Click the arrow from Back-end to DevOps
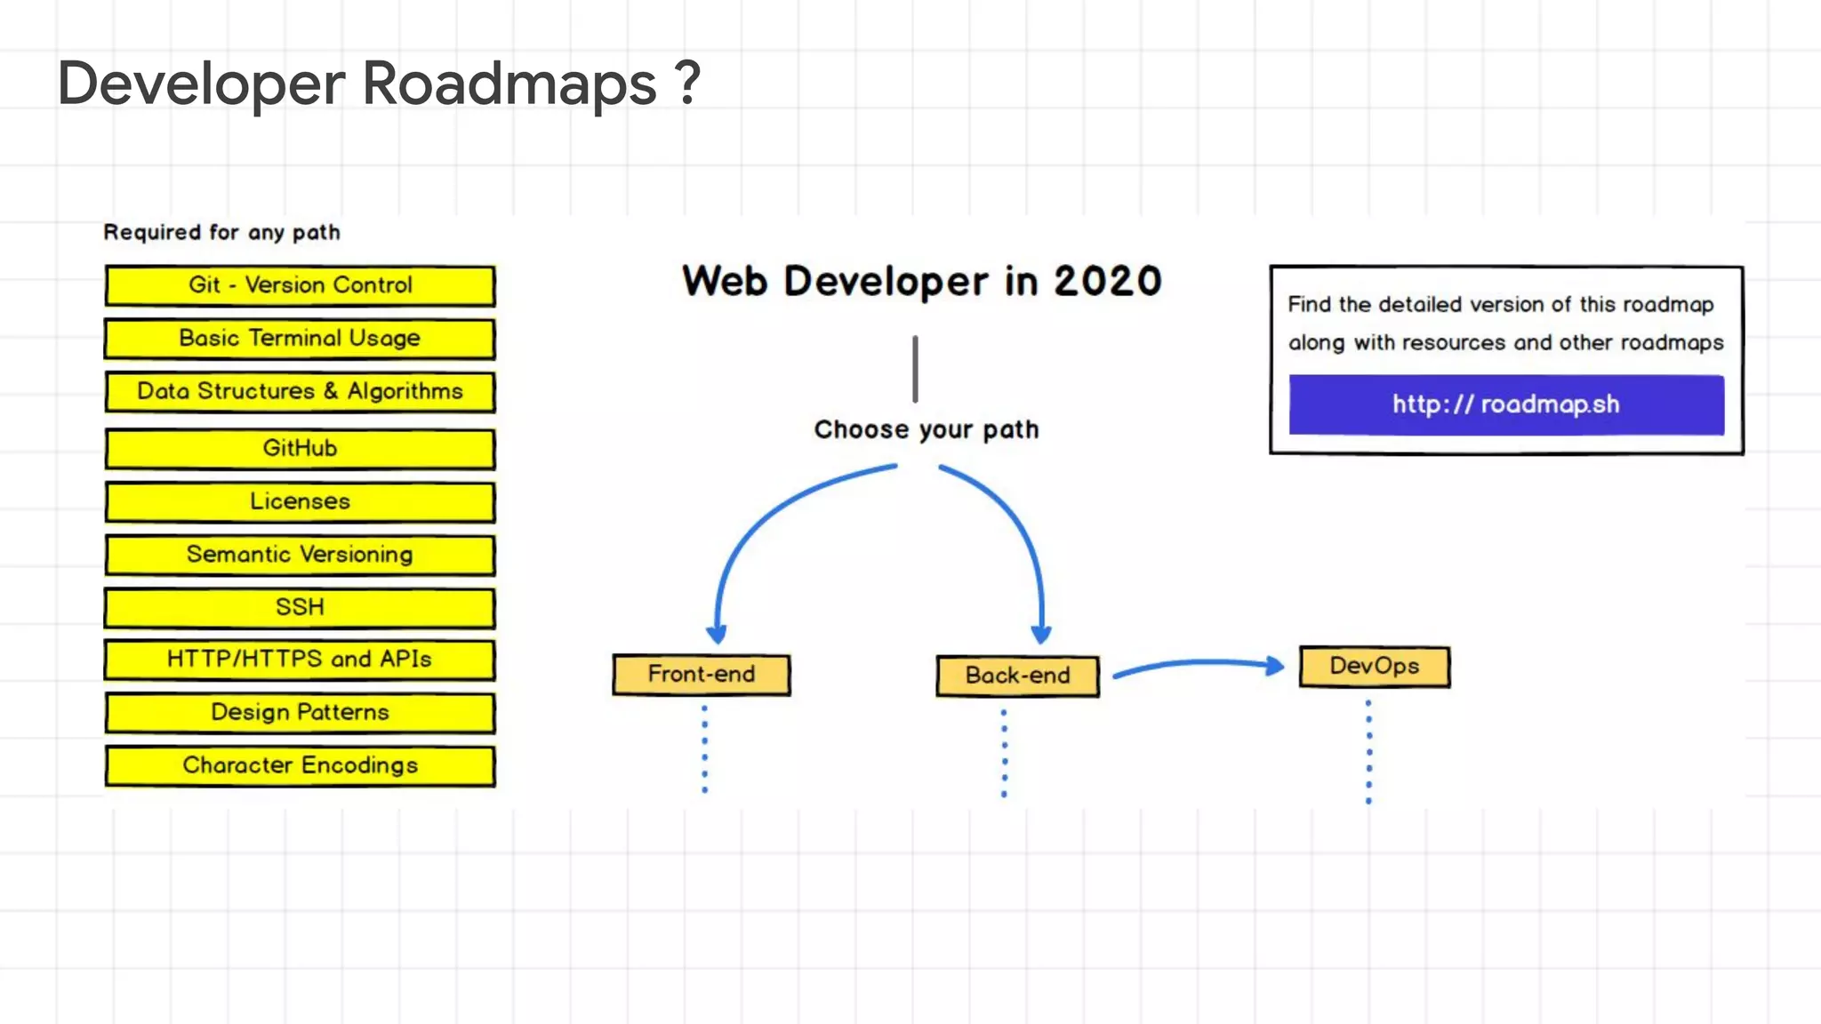This screenshot has height=1024, width=1821. click(1196, 663)
